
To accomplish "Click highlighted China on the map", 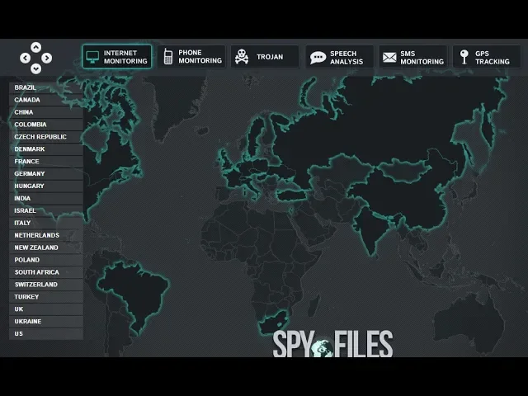I will coord(404,199).
